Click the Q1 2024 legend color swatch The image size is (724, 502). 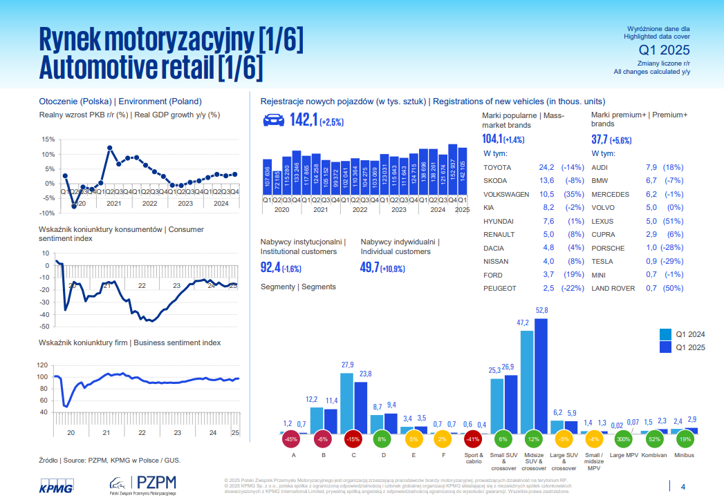(x=665, y=334)
